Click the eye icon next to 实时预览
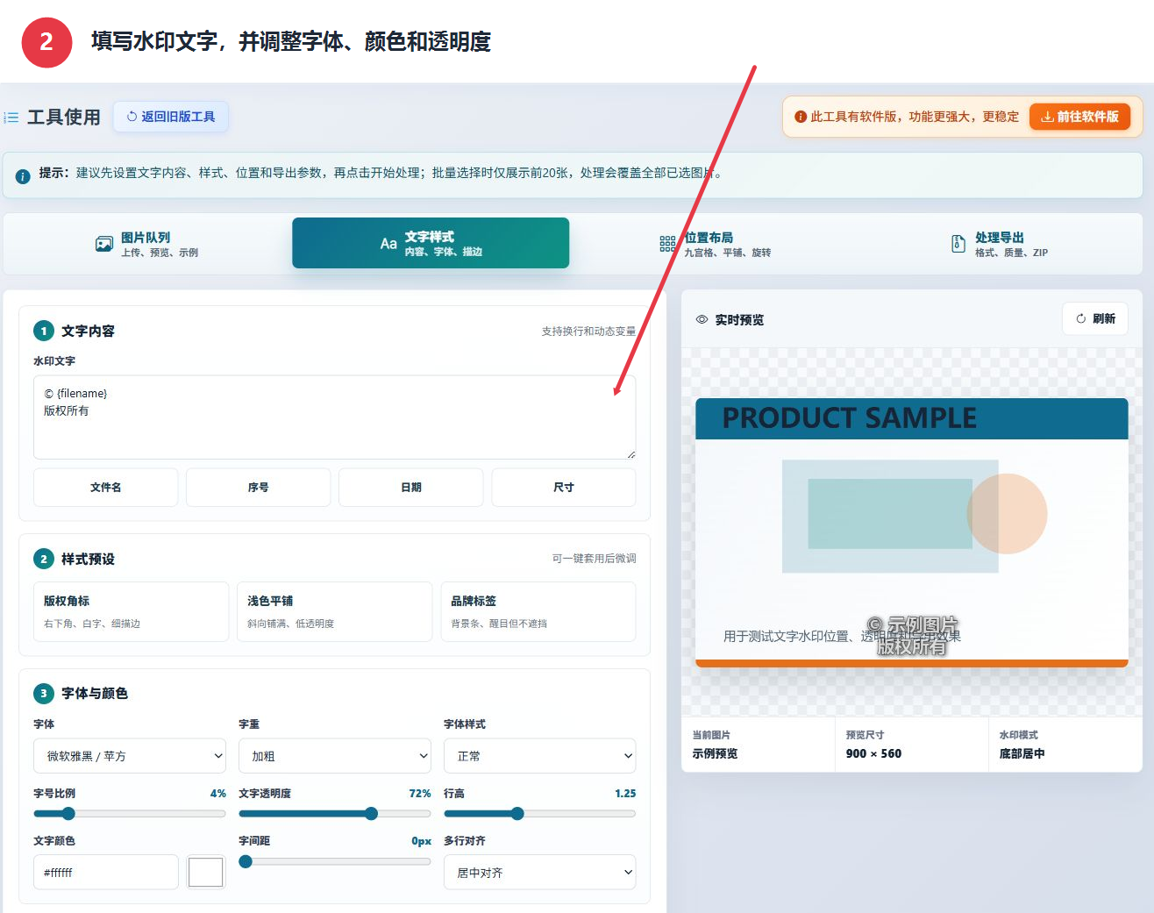This screenshot has width=1154, height=913. (x=702, y=319)
